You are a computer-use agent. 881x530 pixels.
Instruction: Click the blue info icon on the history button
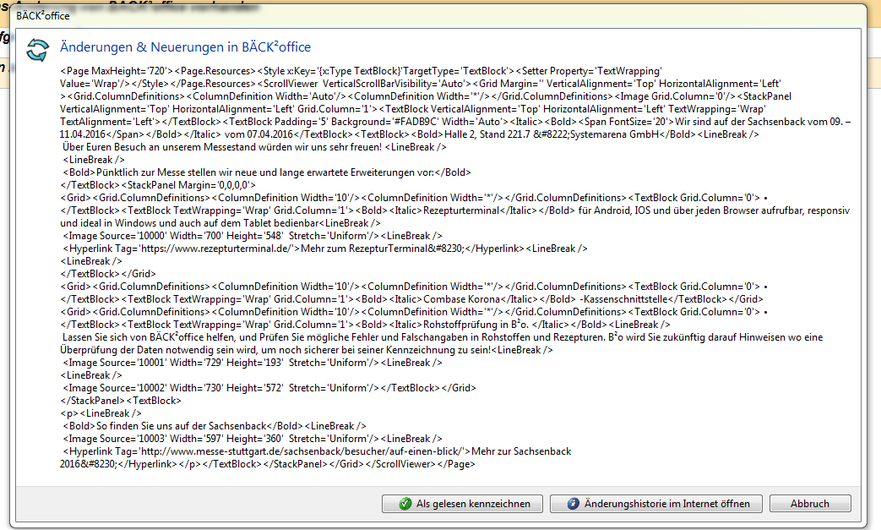pyautogui.click(x=573, y=504)
